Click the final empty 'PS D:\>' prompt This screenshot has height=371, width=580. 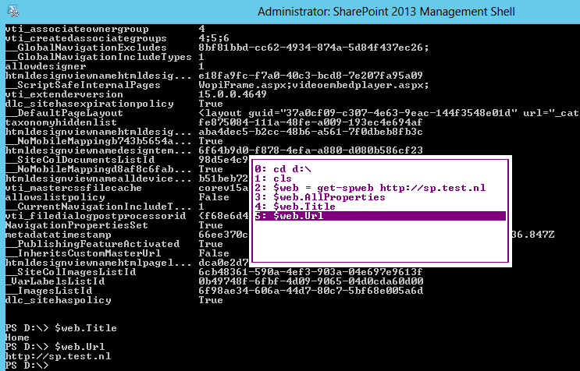pyautogui.click(x=27, y=366)
